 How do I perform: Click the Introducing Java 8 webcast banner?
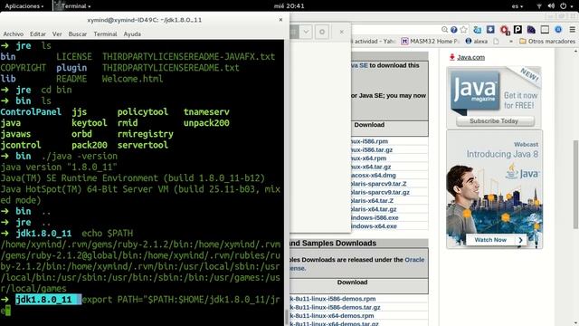tap(494, 189)
